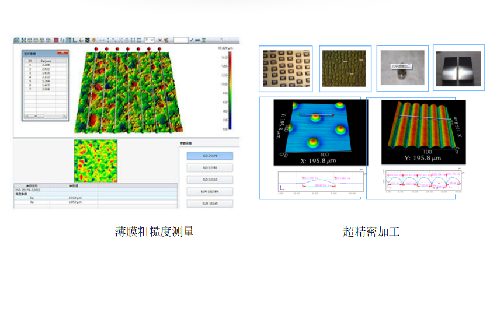Click the 2D color height map thumbnail
Viewport: 497px width, 312px height.
click(95, 161)
